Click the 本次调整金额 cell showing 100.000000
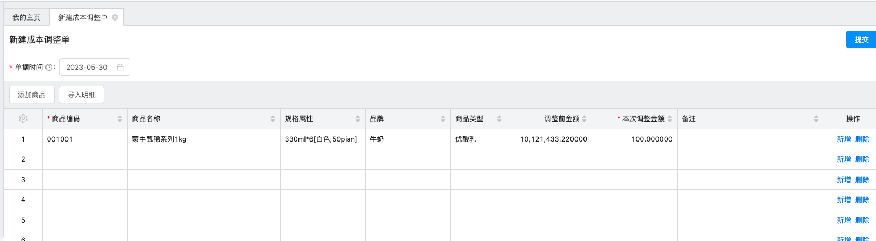The height and width of the screenshot is (241, 876). [635, 139]
